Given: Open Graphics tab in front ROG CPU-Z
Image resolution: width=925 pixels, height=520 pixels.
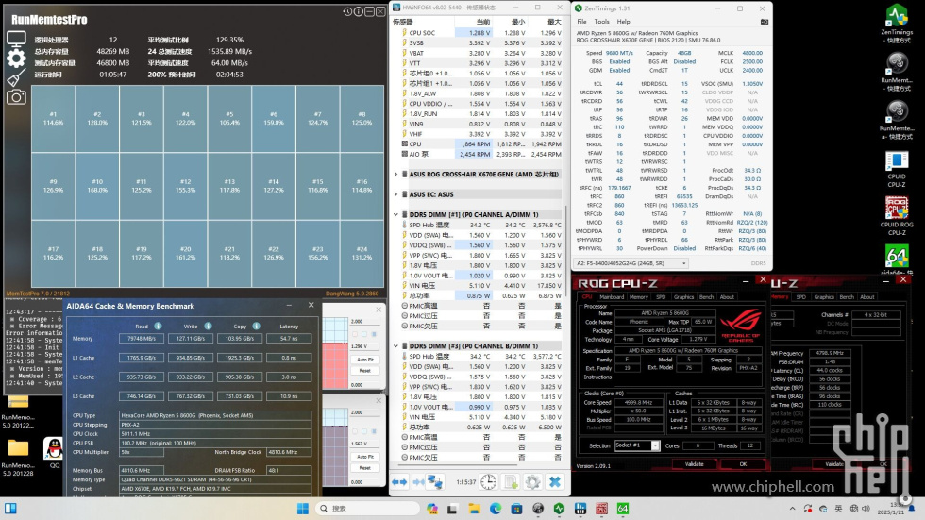Looking at the screenshot, I should point(683,297).
